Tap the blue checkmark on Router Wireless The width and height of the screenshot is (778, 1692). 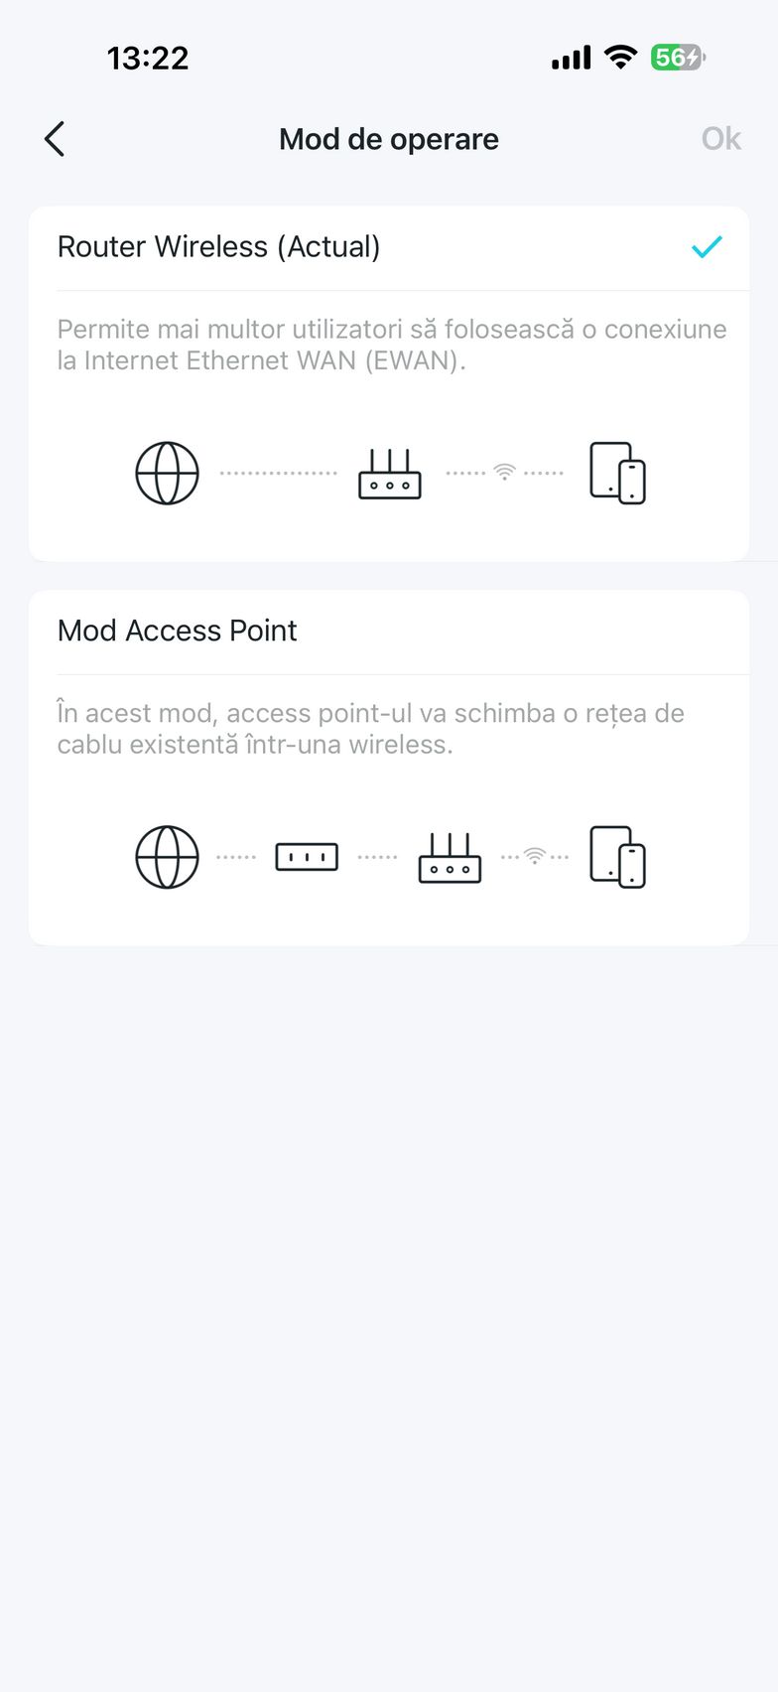click(x=707, y=247)
